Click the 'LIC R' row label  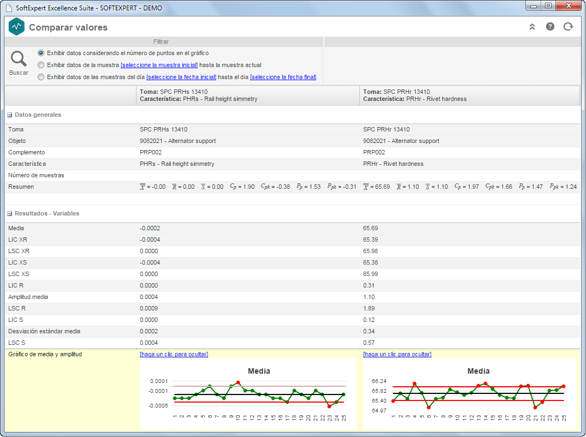coord(16,285)
